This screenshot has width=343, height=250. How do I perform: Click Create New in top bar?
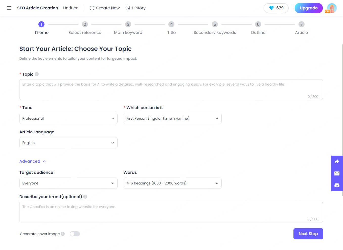point(105,8)
